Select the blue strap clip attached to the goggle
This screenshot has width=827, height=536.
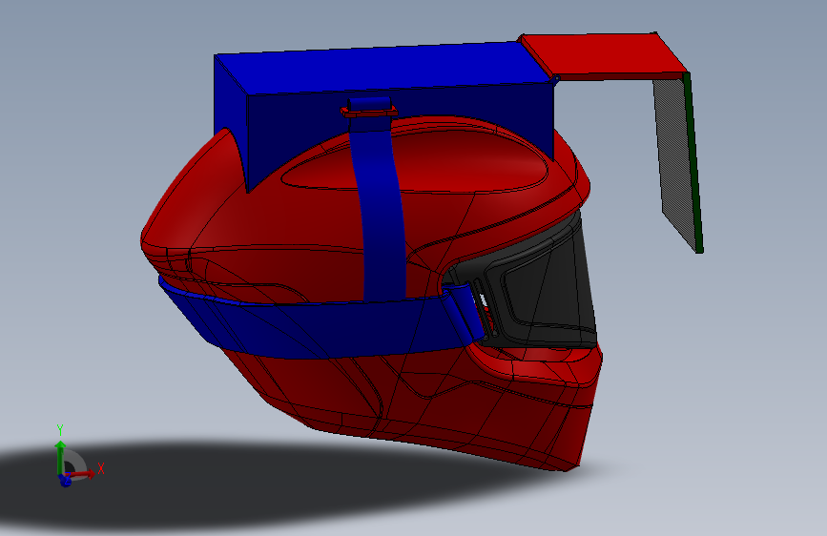pyautogui.click(x=465, y=312)
